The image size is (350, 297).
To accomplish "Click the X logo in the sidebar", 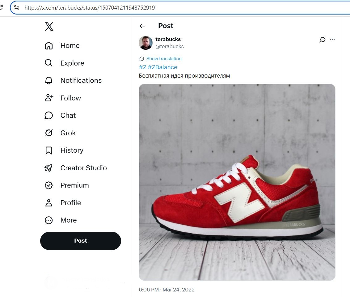I will tap(49, 27).
